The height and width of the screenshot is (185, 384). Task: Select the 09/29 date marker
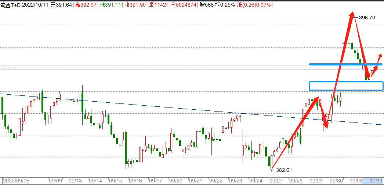pyautogui.click(x=316, y=181)
